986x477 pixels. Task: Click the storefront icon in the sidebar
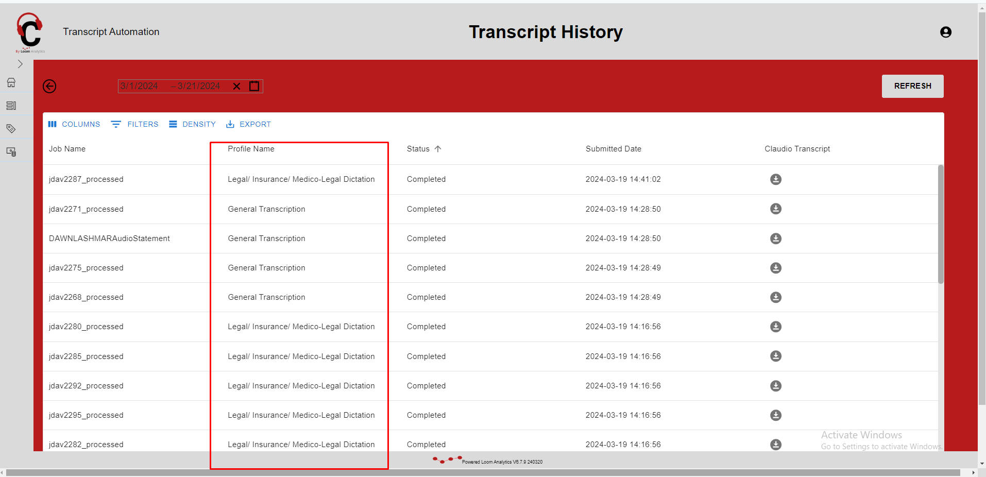point(11,82)
